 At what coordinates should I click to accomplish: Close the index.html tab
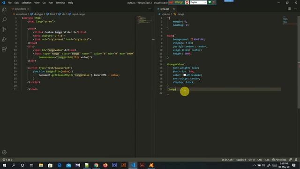(x=28, y=9)
